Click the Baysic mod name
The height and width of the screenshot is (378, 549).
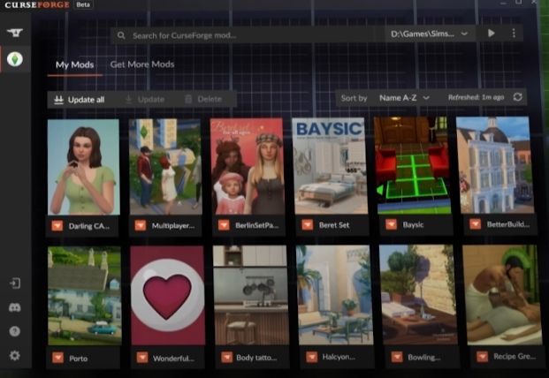point(413,225)
